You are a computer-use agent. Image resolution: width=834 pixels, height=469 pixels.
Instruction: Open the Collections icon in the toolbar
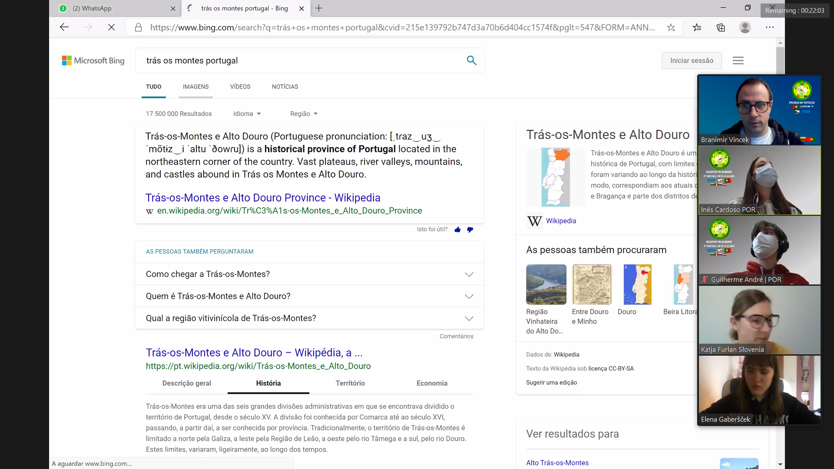(721, 27)
